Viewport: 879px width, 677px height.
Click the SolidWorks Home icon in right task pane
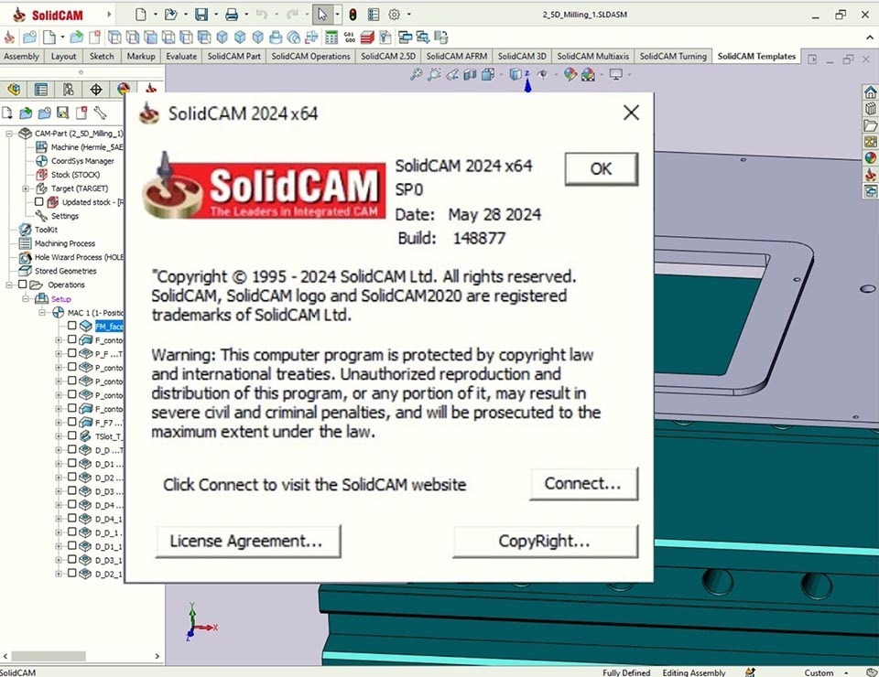coord(871,91)
